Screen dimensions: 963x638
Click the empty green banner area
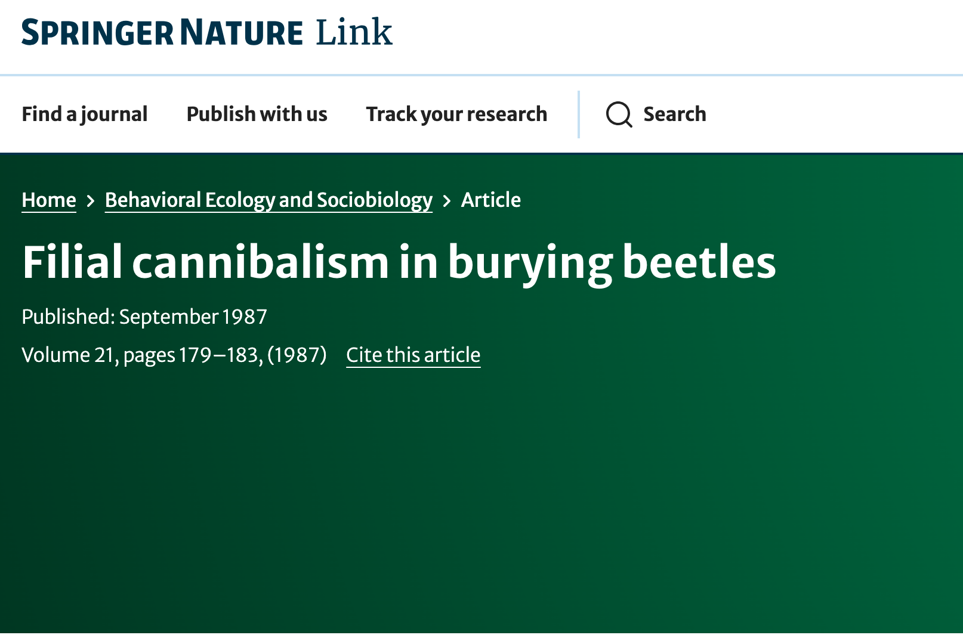[x=477, y=507]
